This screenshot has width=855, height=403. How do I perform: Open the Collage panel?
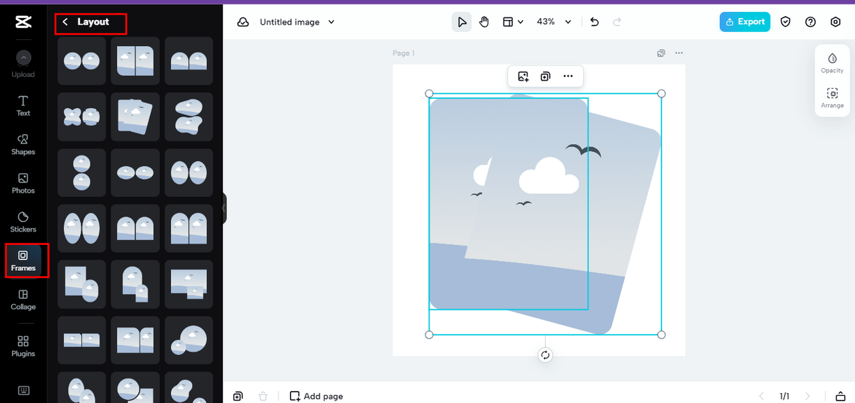coord(23,300)
